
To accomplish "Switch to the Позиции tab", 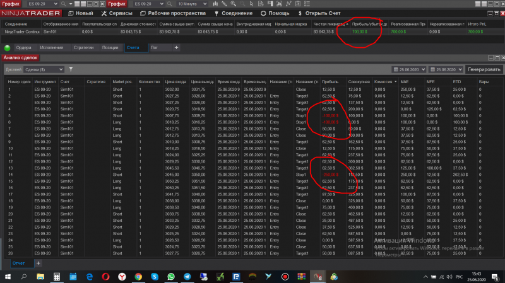I will coord(110,47).
